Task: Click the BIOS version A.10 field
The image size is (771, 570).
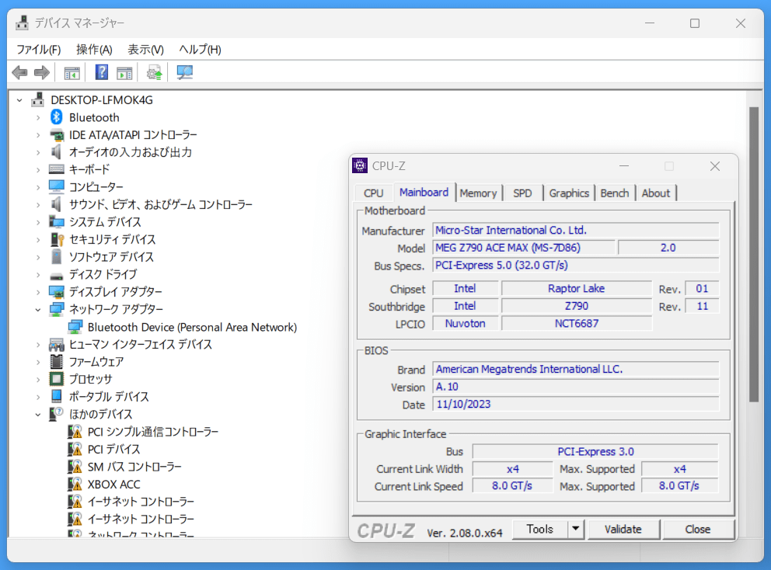Action: [576, 387]
